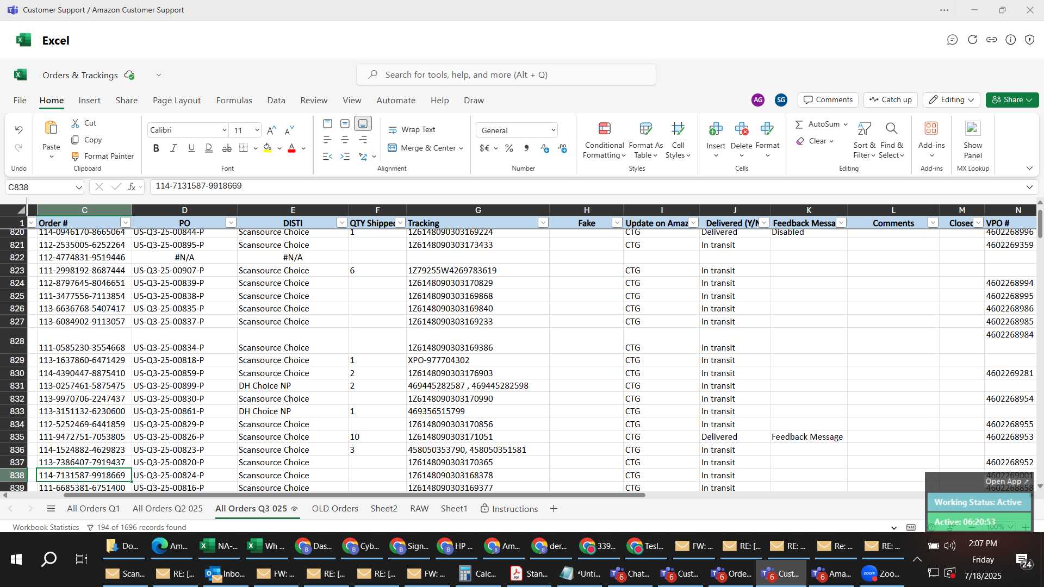Click Workbook Statistics in status bar
The width and height of the screenshot is (1044, 587).
[x=46, y=527]
